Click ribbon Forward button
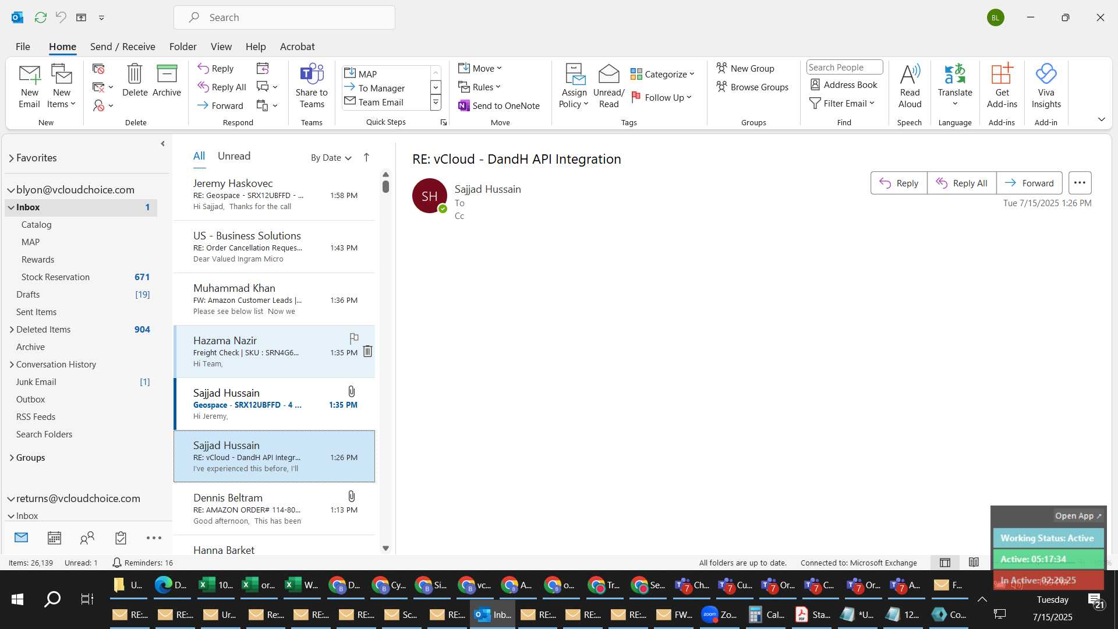 (x=220, y=106)
